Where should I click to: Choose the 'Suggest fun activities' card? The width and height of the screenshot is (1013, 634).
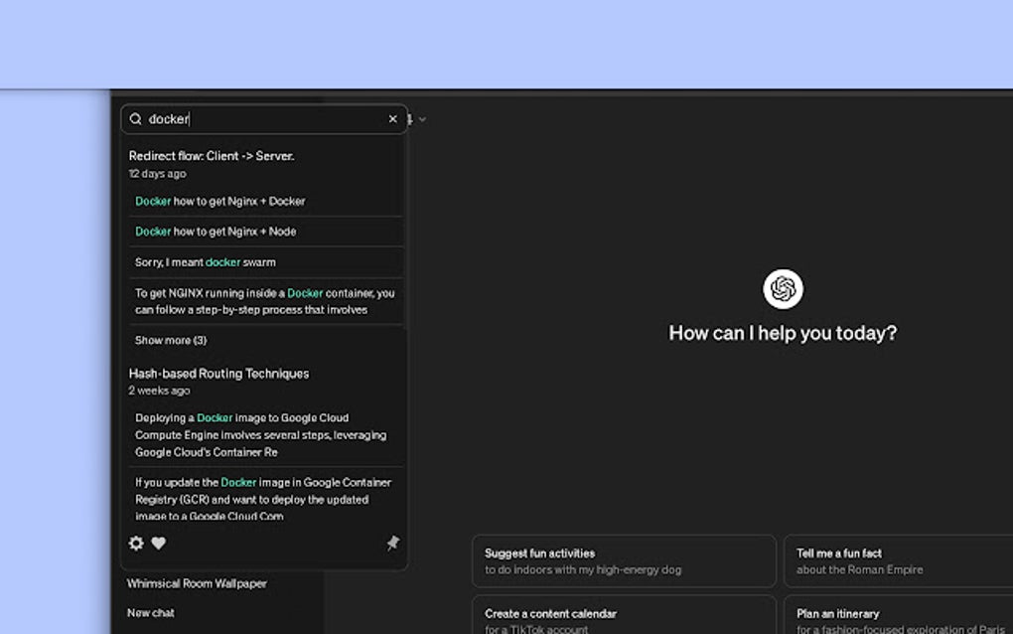(624, 559)
